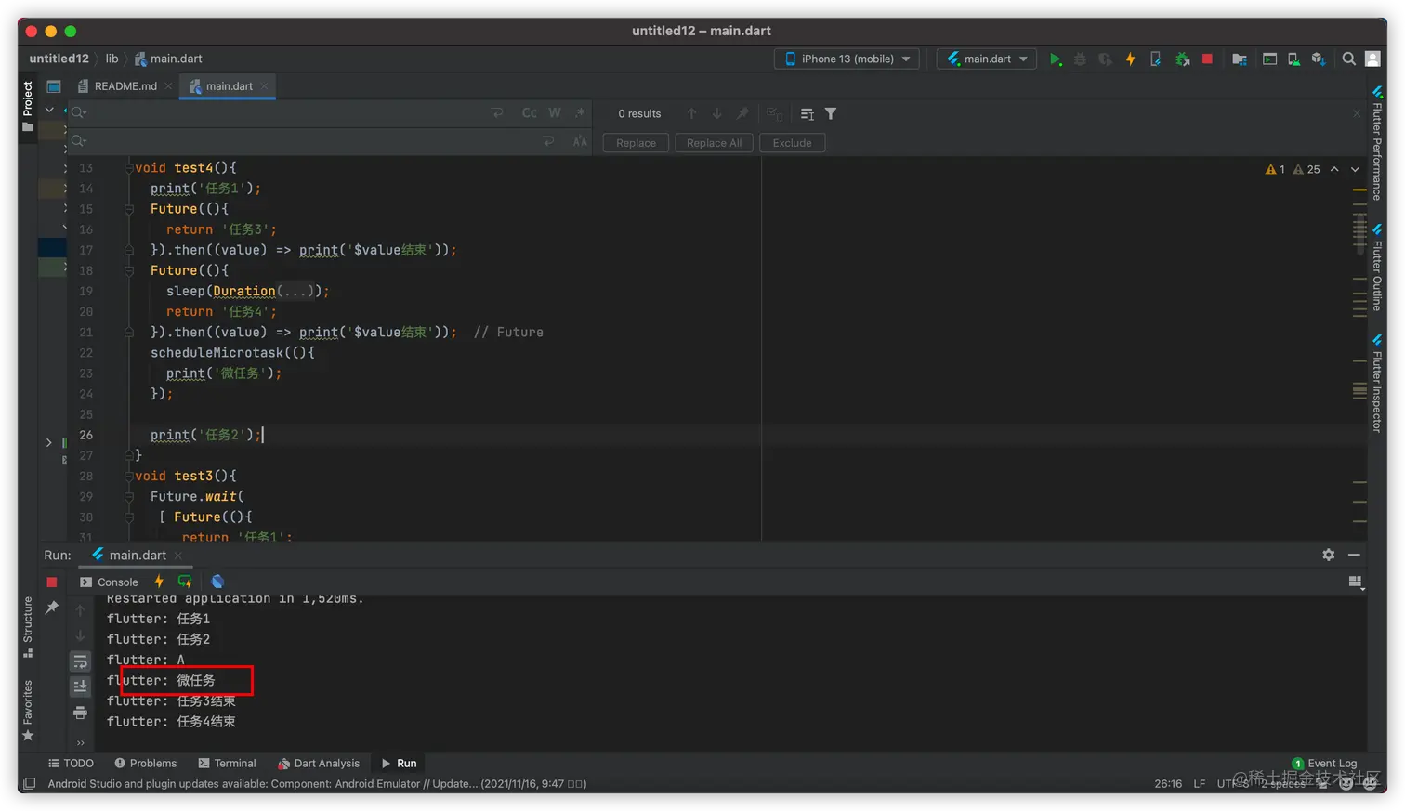Toggle Words (W) option in search bar
Viewport: 1405px width, 811px height.
click(555, 112)
